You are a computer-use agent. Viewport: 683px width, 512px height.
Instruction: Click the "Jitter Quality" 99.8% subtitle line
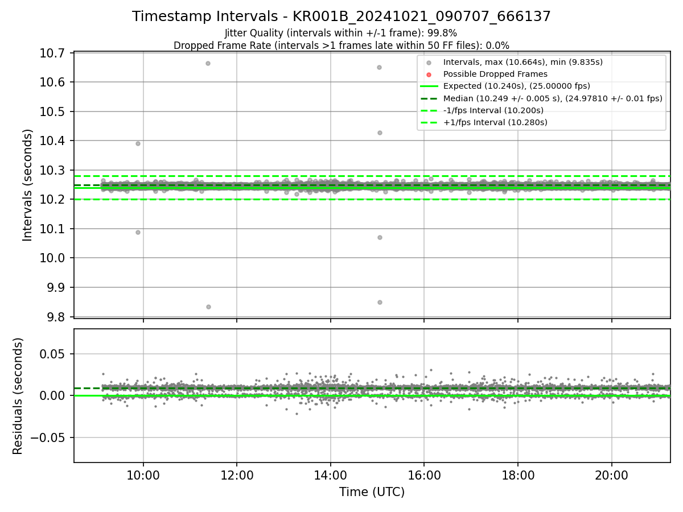(341, 33)
